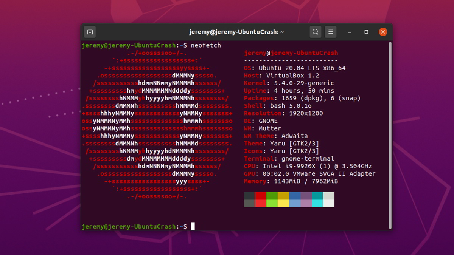Click the search icon in the header bar
This screenshot has height=255, width=454.
(x=315, y=32)
